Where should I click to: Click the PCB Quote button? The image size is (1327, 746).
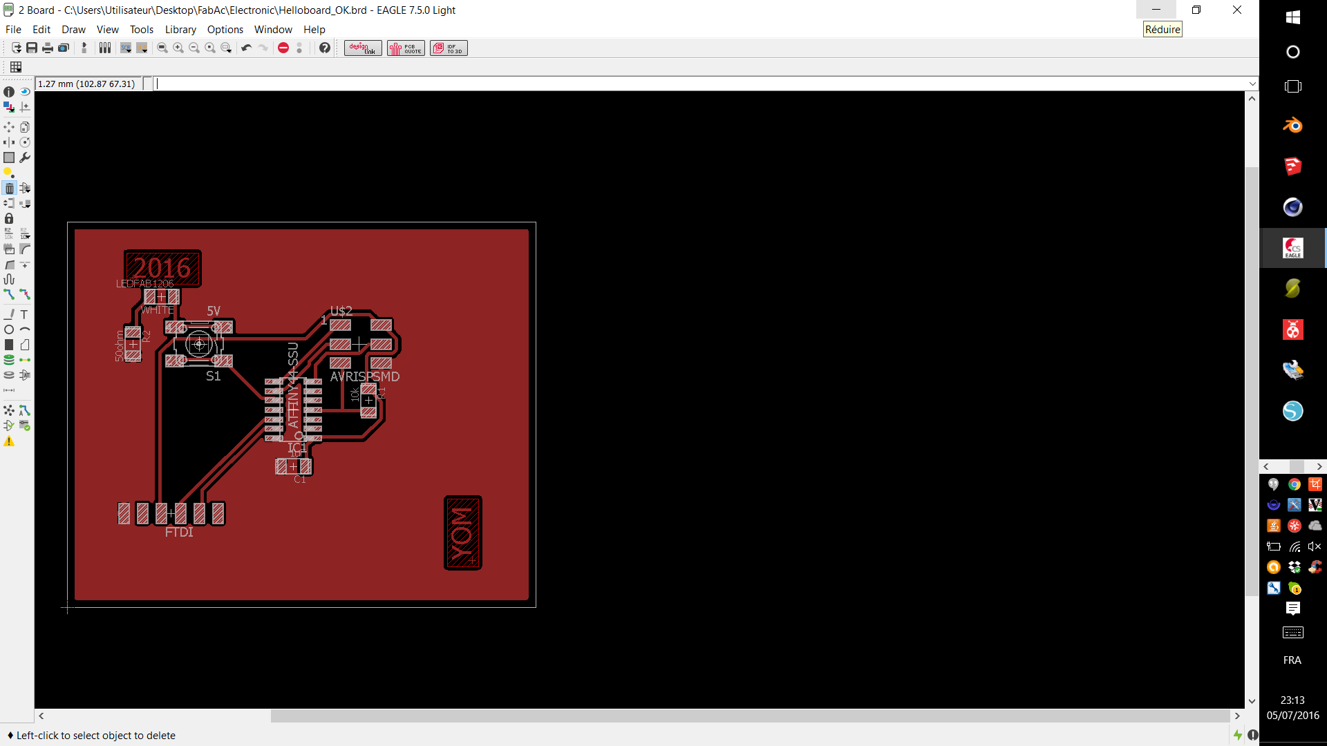[x=406, y=48]
